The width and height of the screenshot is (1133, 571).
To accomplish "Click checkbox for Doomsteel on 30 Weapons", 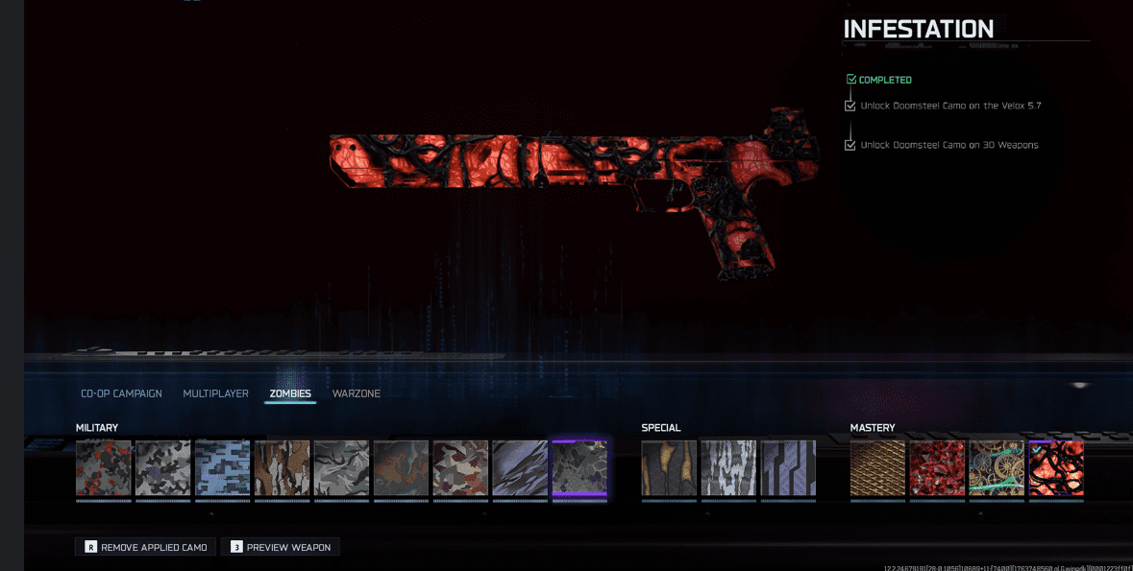I will (x=850, y=145).
